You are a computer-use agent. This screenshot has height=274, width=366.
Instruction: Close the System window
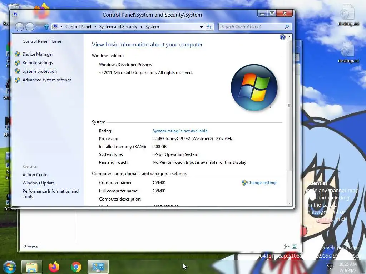[285, 14]
